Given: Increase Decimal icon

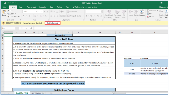Looking at the screenshot, I should pos(98,16).
